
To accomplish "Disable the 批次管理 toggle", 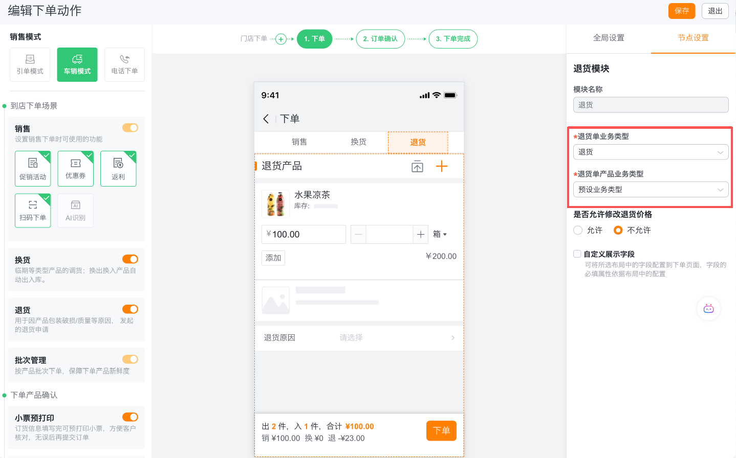I will pyautogui.click(x=130, y=359).
